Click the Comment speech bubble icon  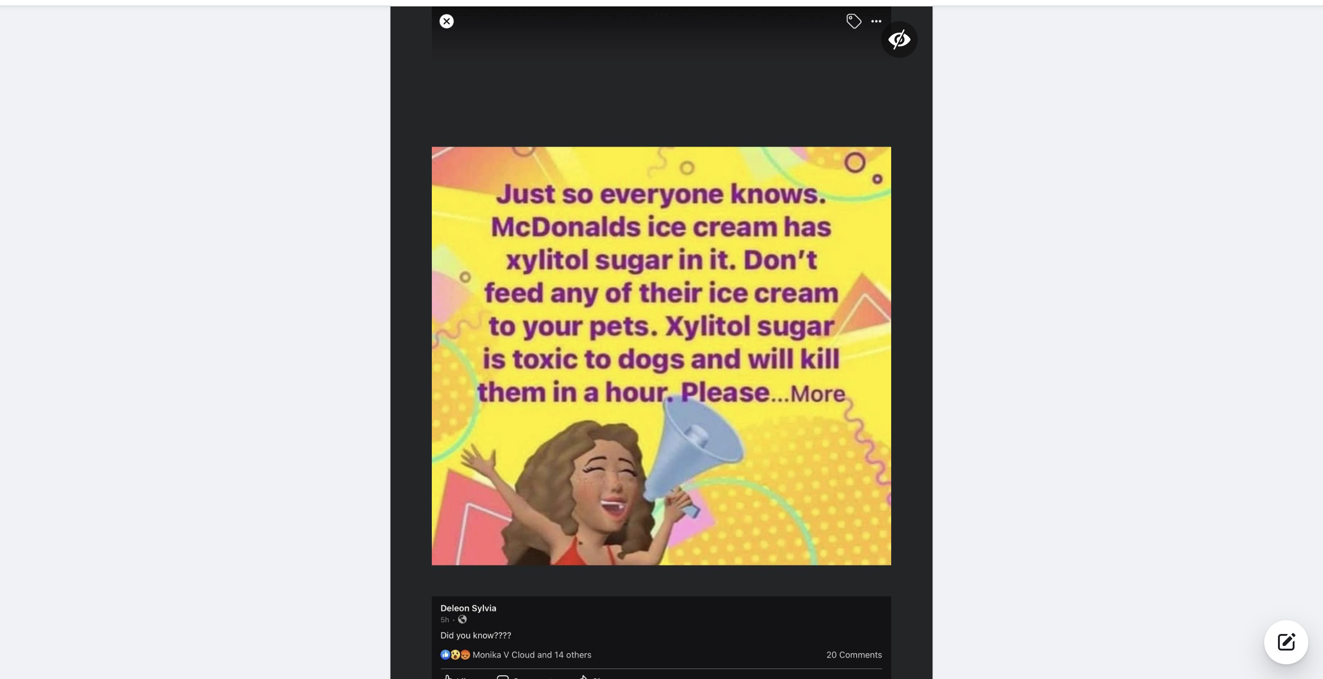[x=503, y=677]
